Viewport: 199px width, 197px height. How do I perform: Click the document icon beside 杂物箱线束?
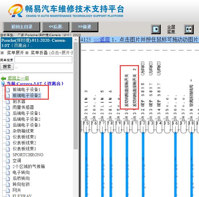pyautogui.click(x=8, y=131)
